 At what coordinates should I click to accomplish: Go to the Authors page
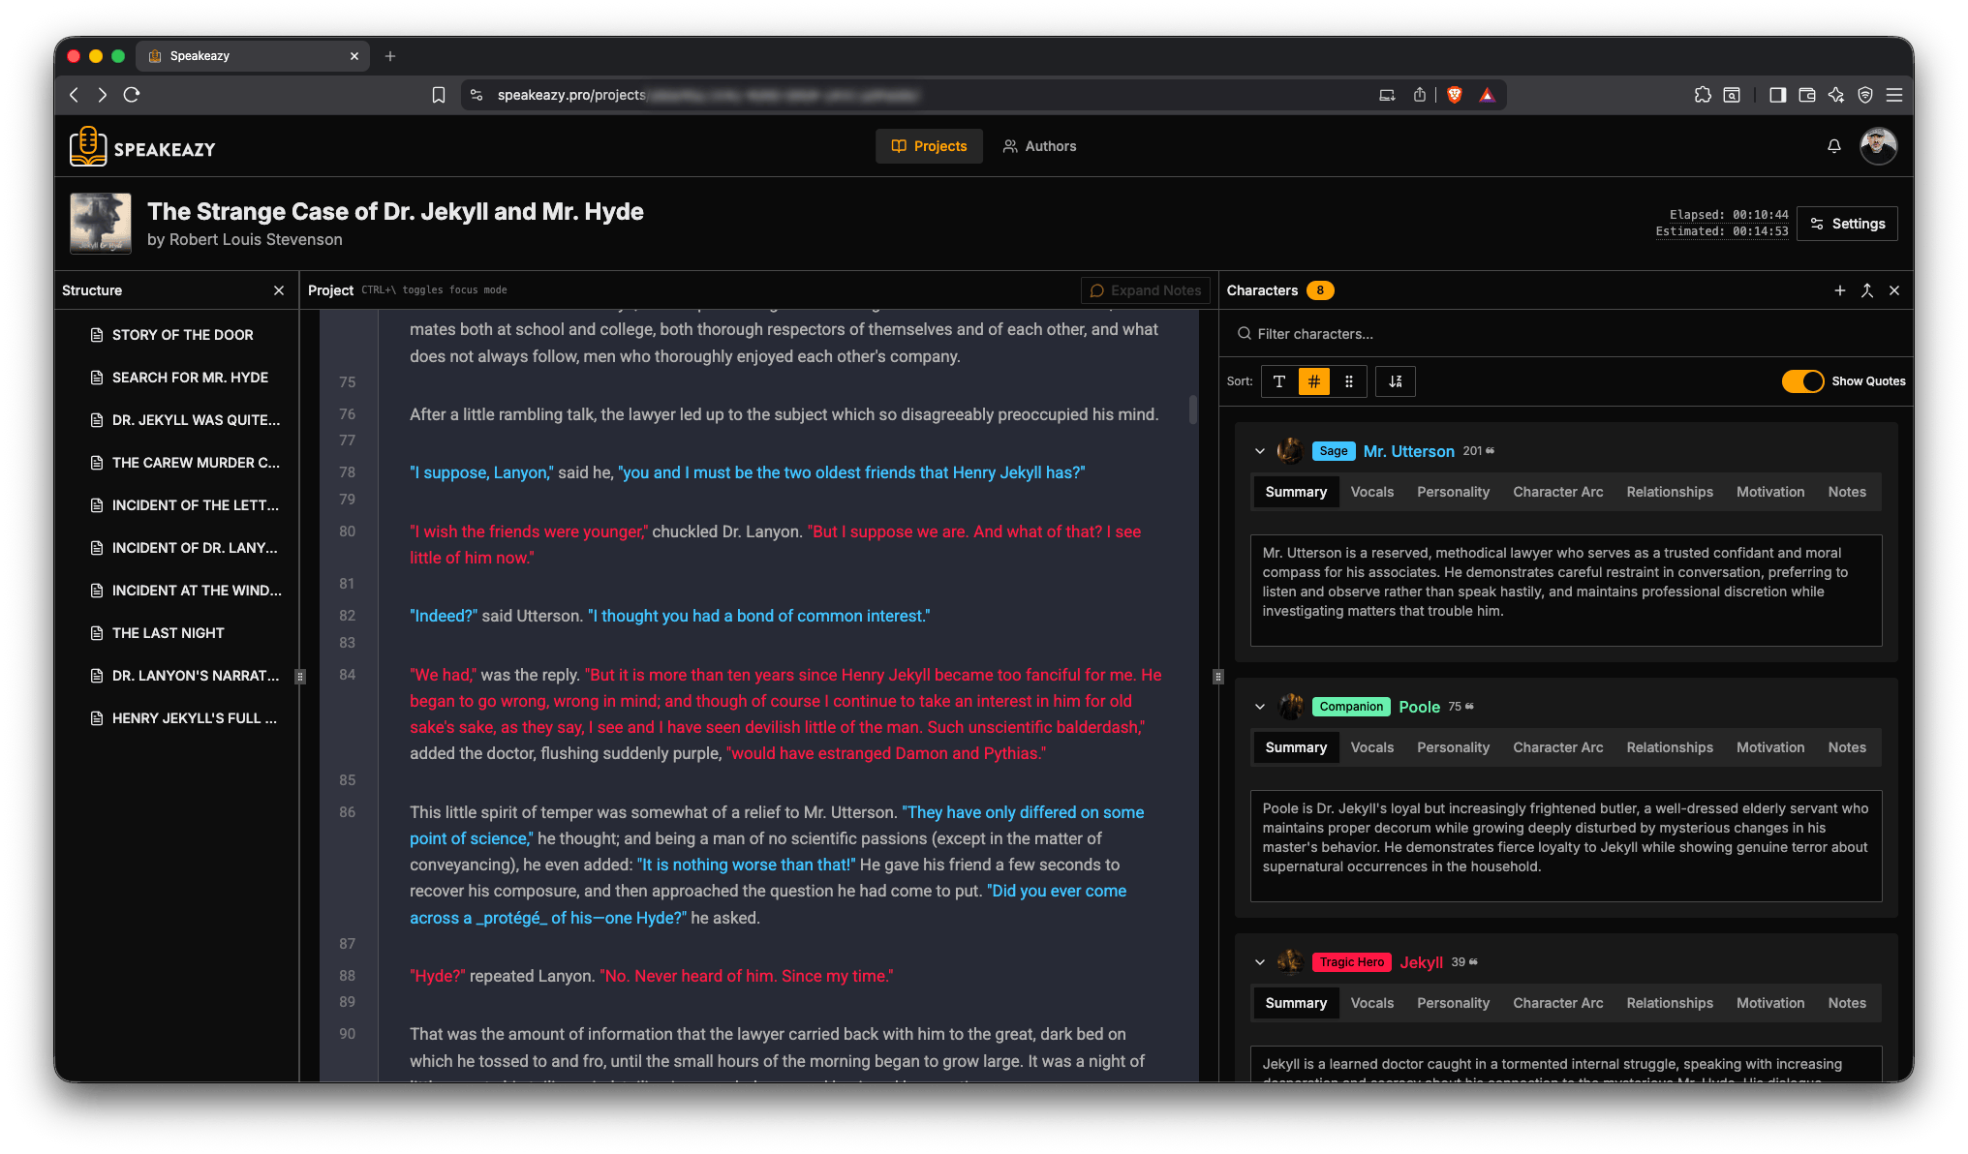(x=1039, y=146)
